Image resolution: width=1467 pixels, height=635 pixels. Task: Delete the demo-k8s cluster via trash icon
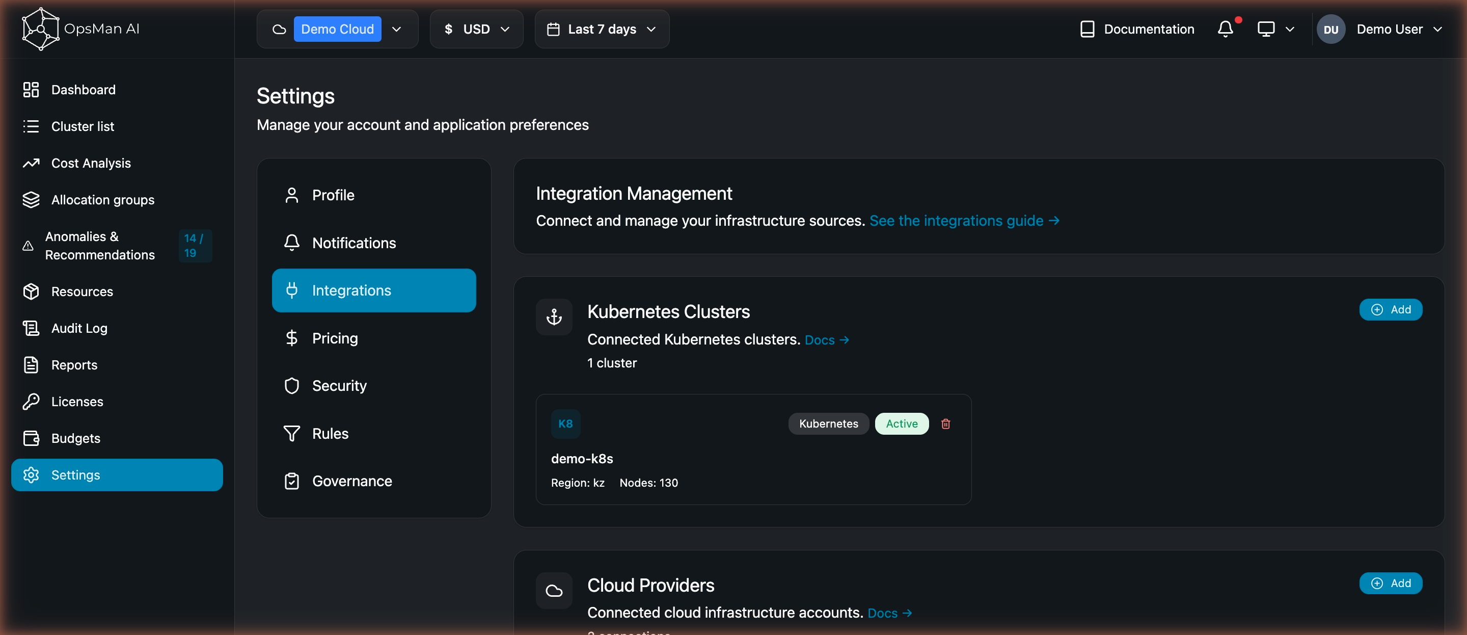pyautogui.click(x=945, y=424)
